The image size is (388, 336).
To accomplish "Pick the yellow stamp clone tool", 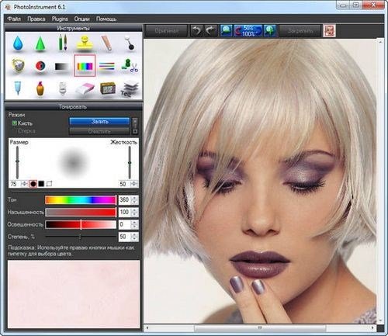I will (x=85, y=43).
